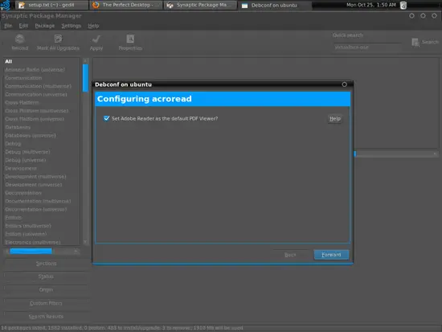Open the trash icon in top panel
The width and height of the screenshot is (442, 332).
403,5
